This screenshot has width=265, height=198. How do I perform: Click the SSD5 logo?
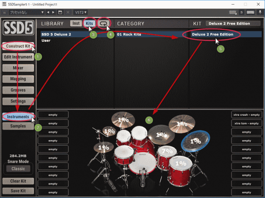[18, 28]
